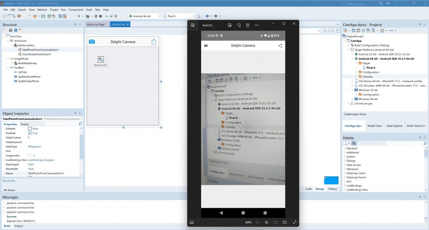Switch to the Code view tab
Viewport: 429px width, 230px height.
308,189
